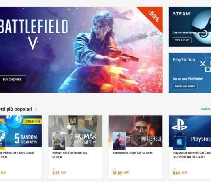Open Human: Fall Flat Steam Key title
Viewport: 211px width, 182px height.
point(70,155)
